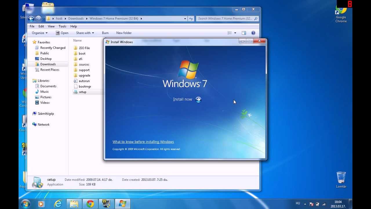Click the Search Windows 7 Home Premium box
Image resolution: width=371 pixels, height=209 pixels.
click(227, 19)
